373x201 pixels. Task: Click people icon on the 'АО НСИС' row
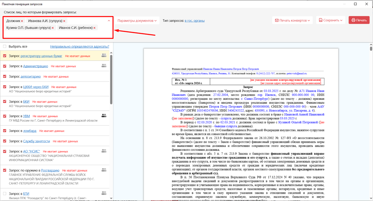tap(104, 151)
